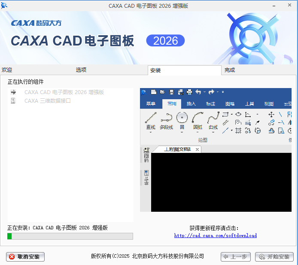This screenshot has height=265, width=298.
Task: Select the 欢迎 step tab
Action: click(7, 70)
